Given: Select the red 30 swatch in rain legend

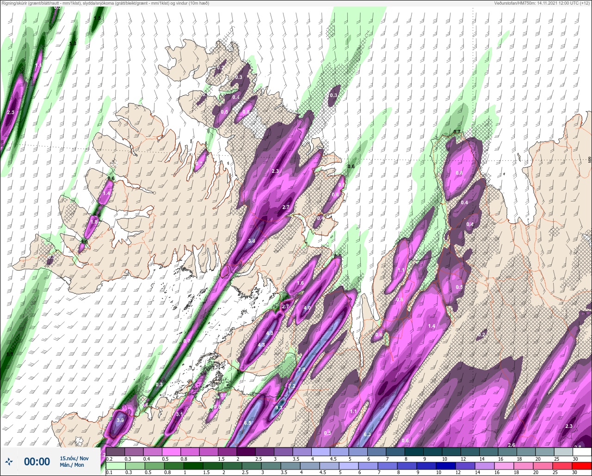Looking at the screenshot, I should tap(581, 466).
